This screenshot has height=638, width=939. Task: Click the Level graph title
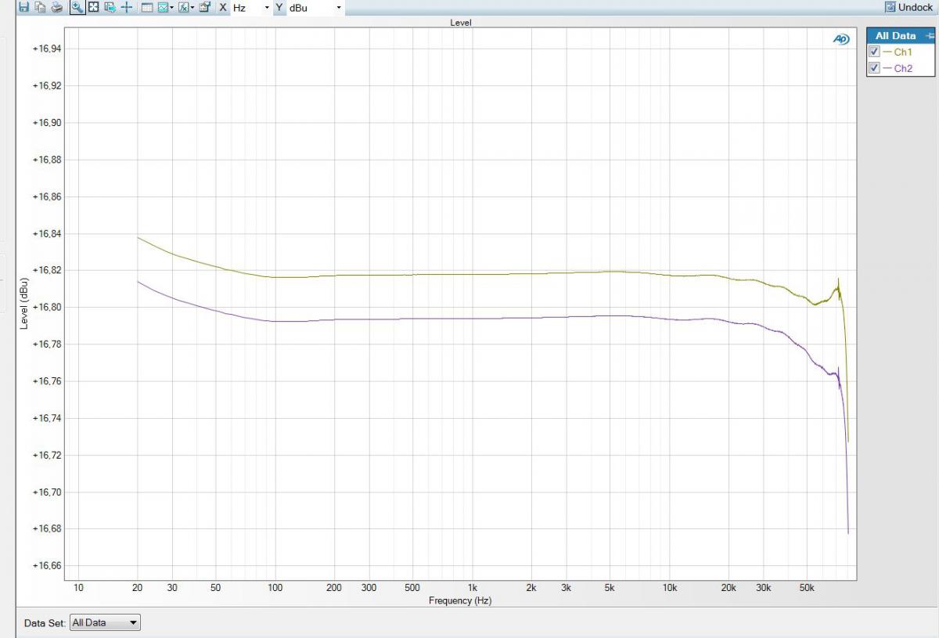(460, 23)
